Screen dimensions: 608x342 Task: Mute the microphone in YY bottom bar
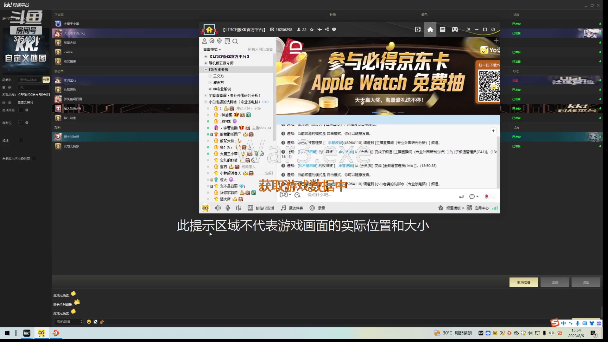point(228,208)
